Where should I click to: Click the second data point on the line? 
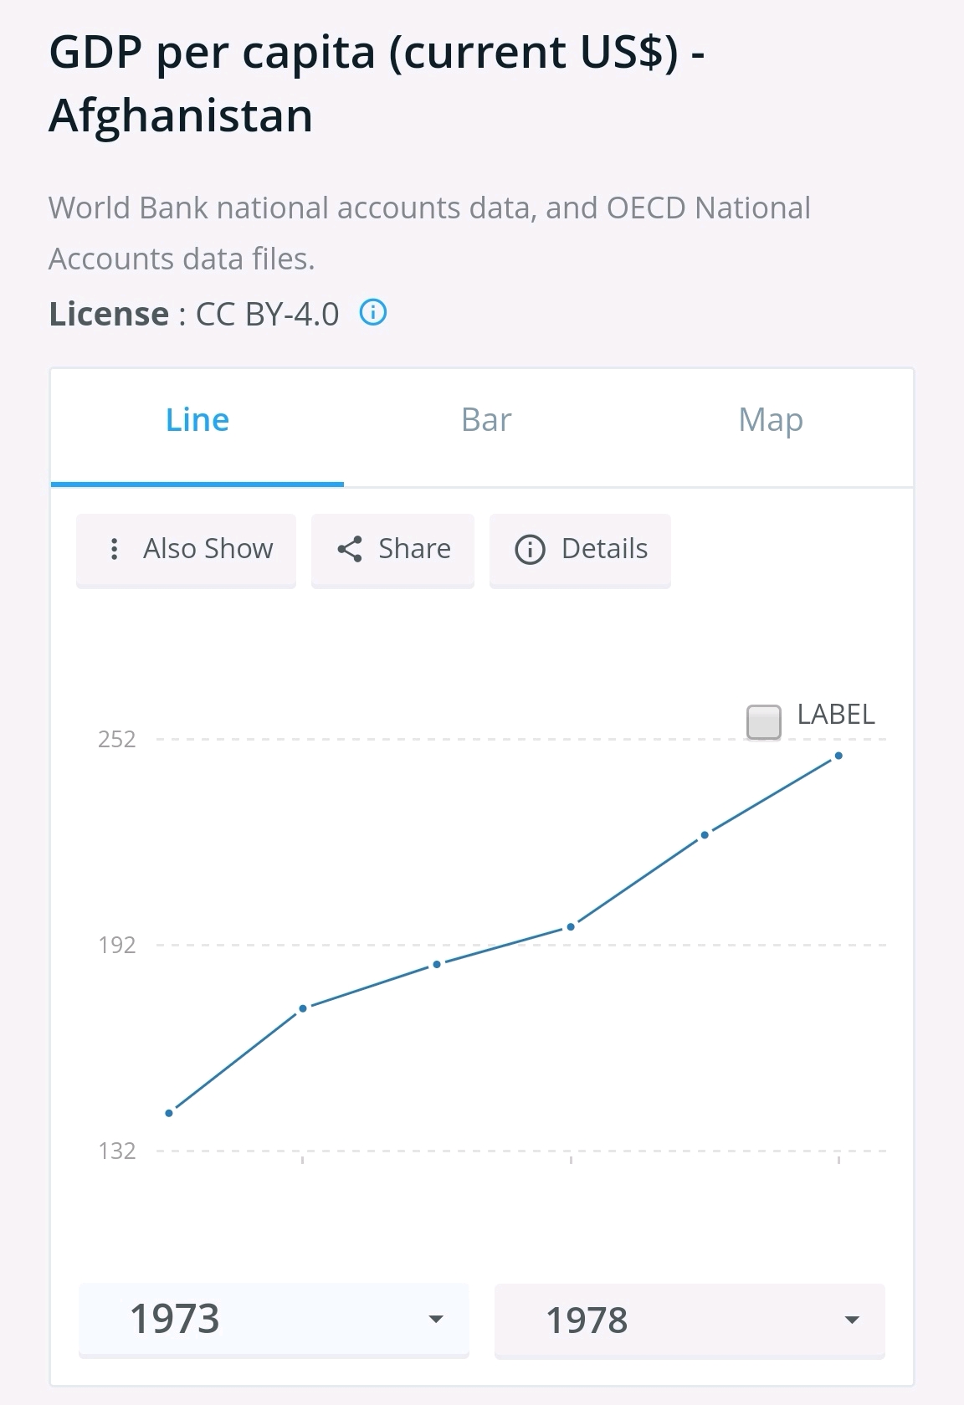tap(303, 1008)
